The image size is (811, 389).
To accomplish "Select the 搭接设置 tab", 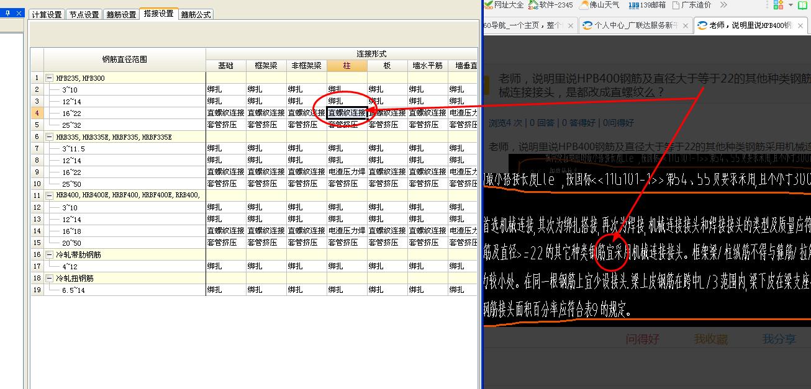I will click(x=159, y=14).
